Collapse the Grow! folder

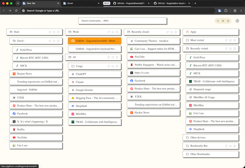[36, 41]
